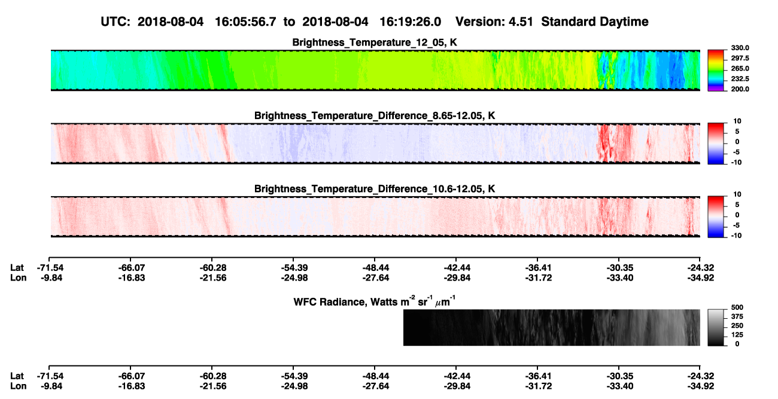The width and height of the screenshot is (778, 399).
Task: Select the 'Version: 4.51' text in header
Action: coord(493,22)
